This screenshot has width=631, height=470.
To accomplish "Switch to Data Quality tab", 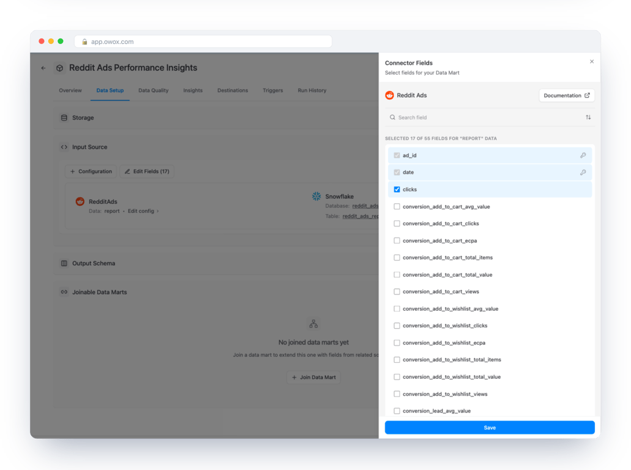I will (x=154, y=91).
